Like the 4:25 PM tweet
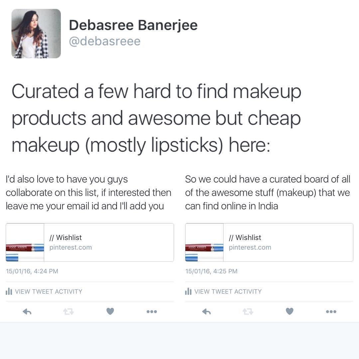The height and width of the screenshot is (359, 359). [290, 311]
